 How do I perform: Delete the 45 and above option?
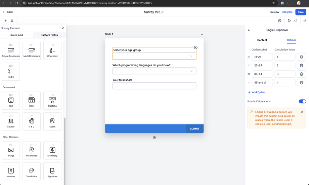[x=301, y=82]
